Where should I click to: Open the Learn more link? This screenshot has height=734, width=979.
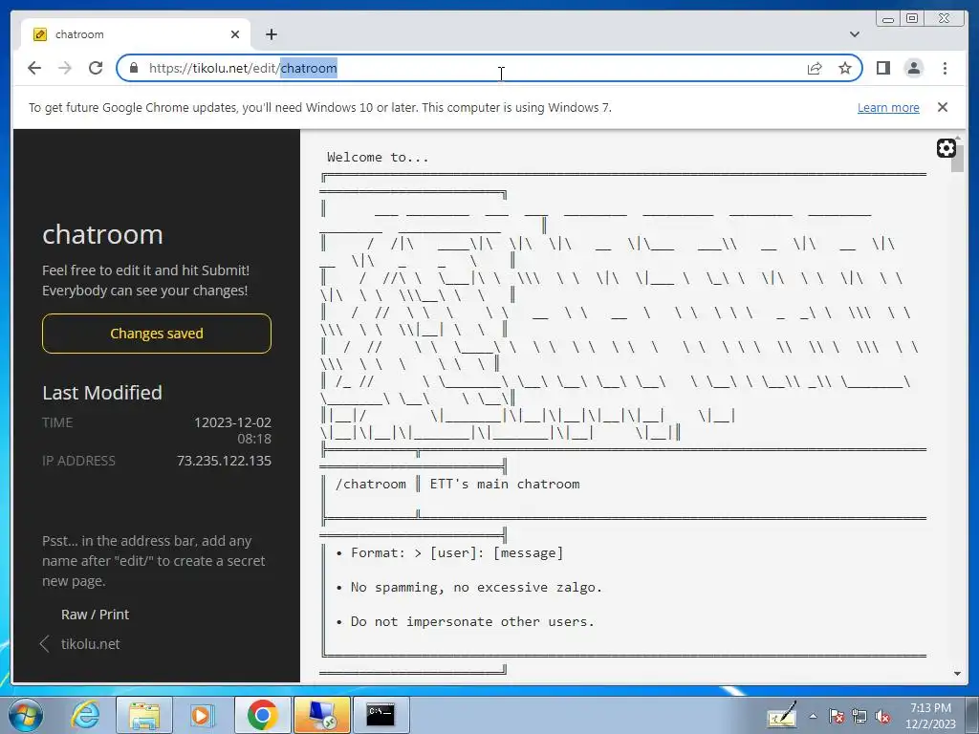888,107
